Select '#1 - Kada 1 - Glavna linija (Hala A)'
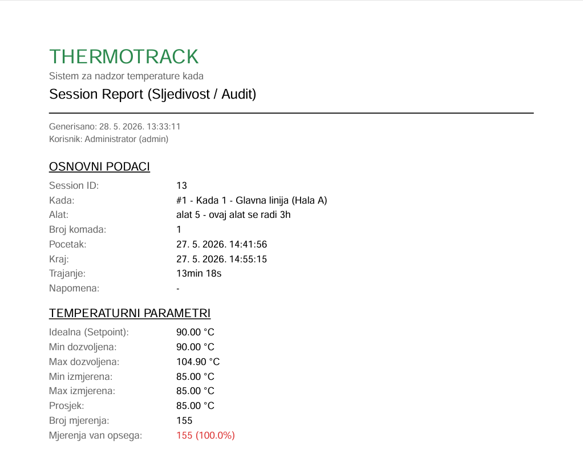Viewport: 583px width, 450px height. 252,201
